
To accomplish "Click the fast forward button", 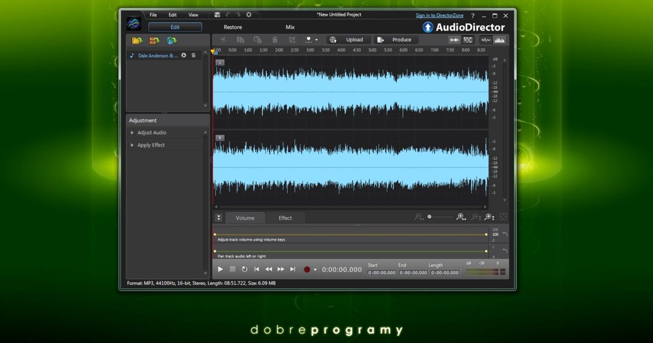I will click(x=281, y=269).
